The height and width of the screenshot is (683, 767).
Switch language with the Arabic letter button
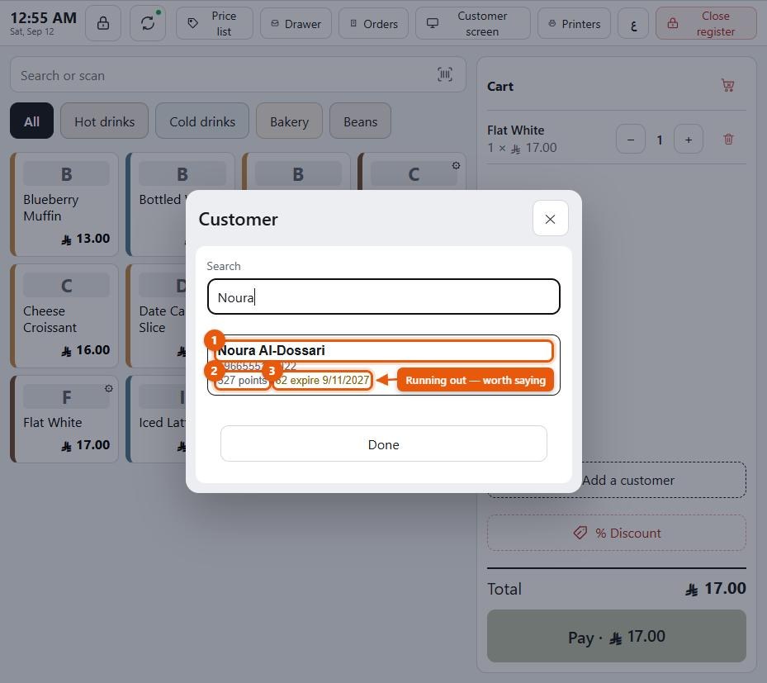pyautogui.click(x=633, y=23)
